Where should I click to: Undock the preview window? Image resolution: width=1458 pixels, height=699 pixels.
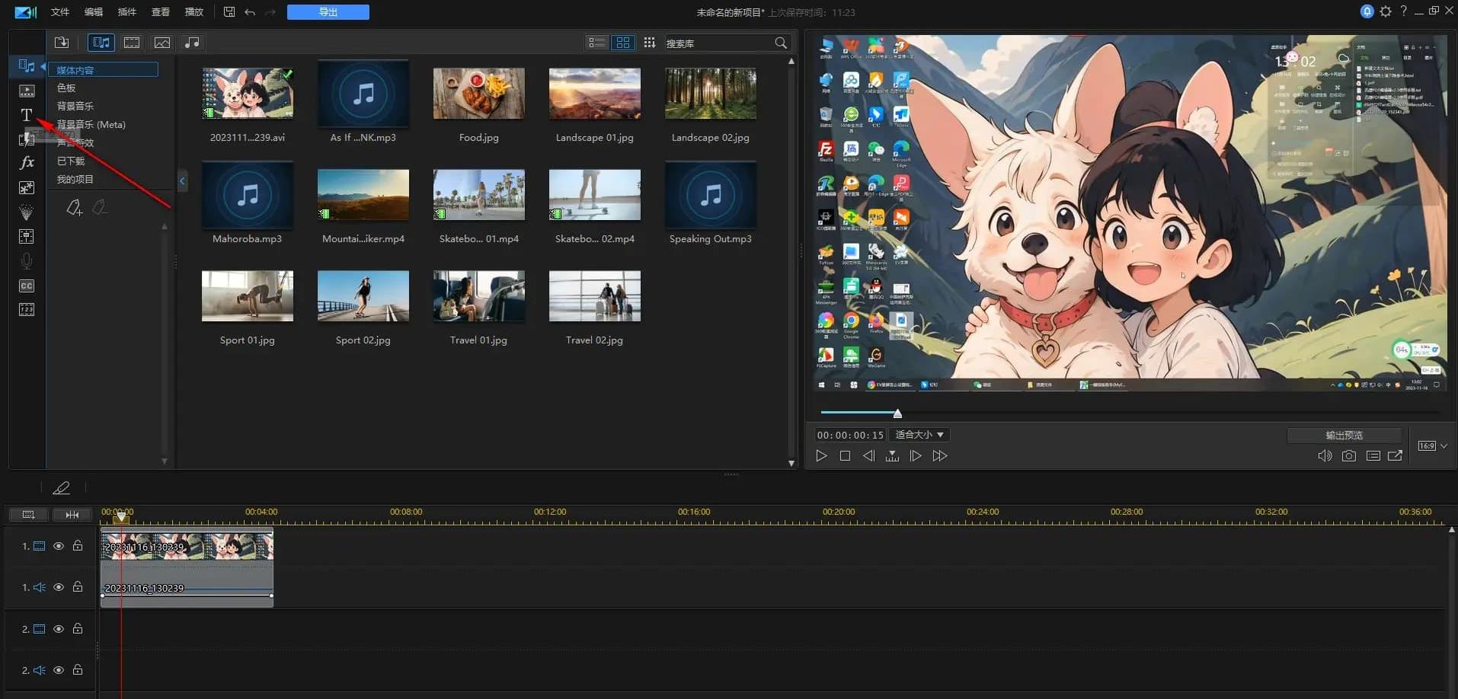(x=1396, y=456)
